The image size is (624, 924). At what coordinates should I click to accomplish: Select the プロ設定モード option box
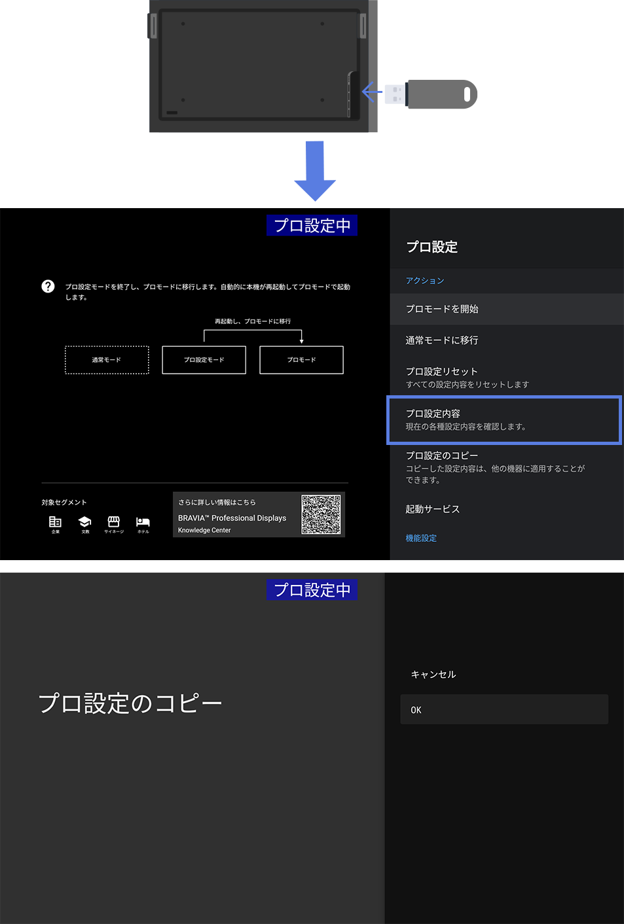coord(204,360)
